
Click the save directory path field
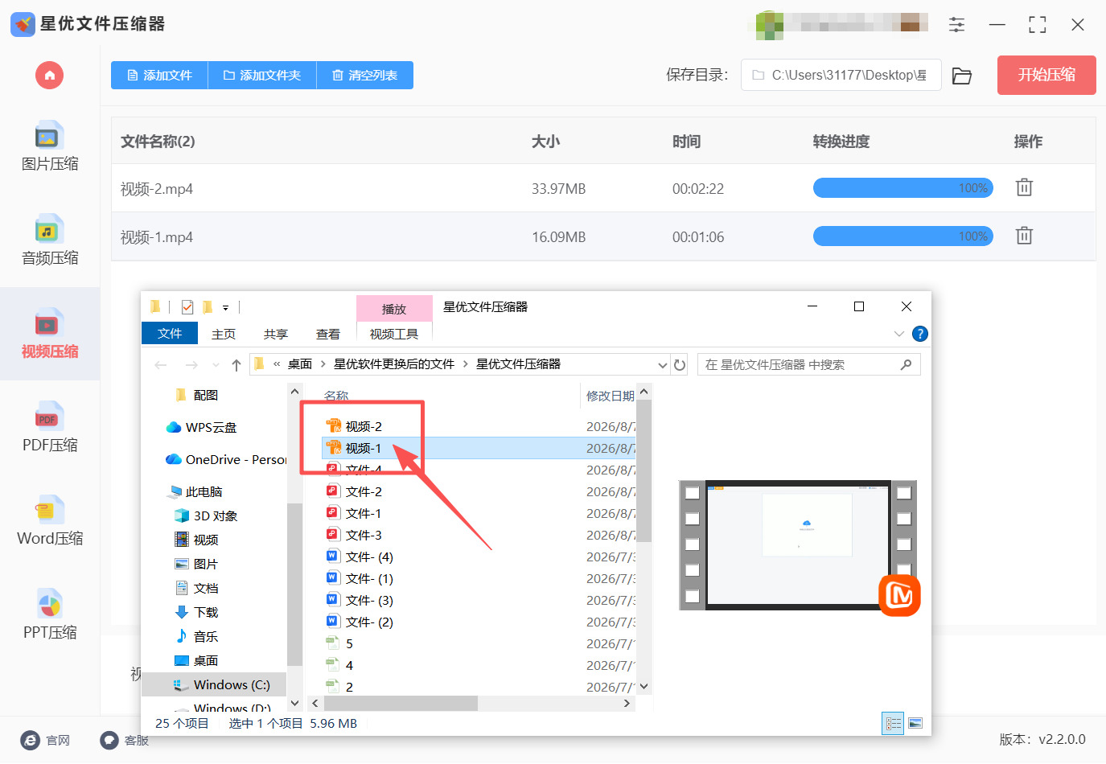tap(841, 75)
